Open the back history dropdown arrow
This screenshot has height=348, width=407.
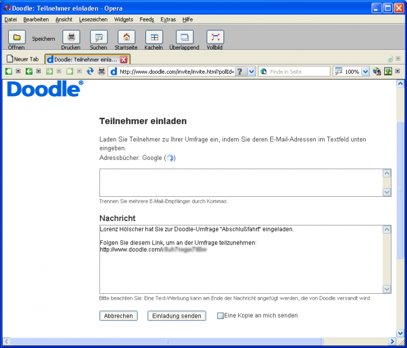click(x=39, y=71)
